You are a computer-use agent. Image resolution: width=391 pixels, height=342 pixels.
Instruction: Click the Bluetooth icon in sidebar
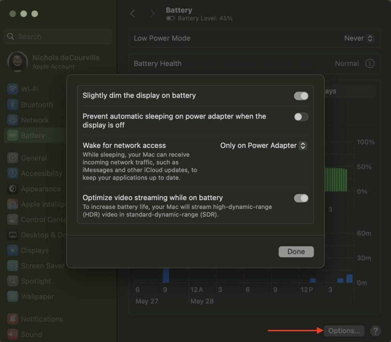point(13,105)
